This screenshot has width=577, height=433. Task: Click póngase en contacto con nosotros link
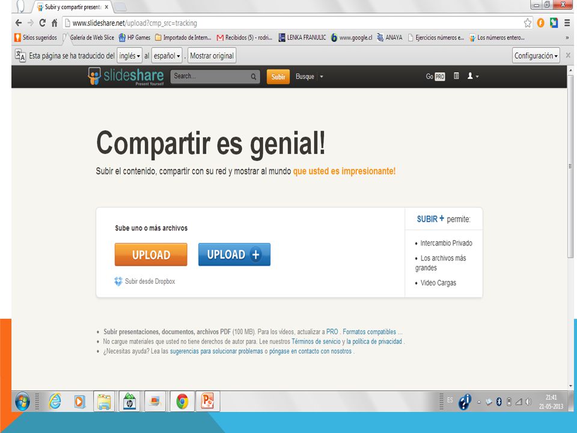tap(310, 351)
